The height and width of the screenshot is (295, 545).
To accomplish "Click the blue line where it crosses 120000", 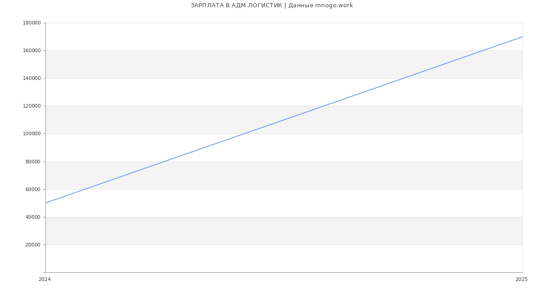I will pyautogui.click(x=324, y=106).
